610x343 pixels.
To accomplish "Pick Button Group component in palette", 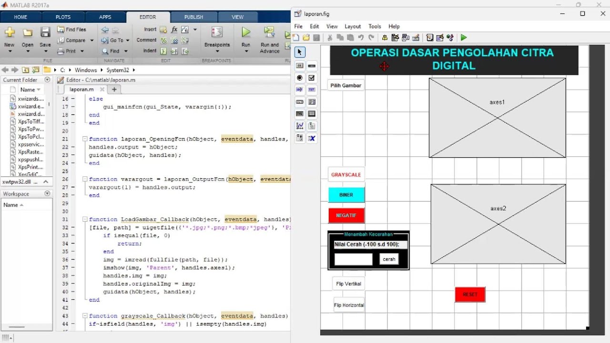I will pos(300,138).
